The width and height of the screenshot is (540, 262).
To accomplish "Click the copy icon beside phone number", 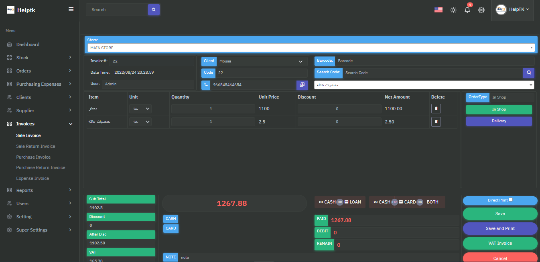I will point(302,85).
